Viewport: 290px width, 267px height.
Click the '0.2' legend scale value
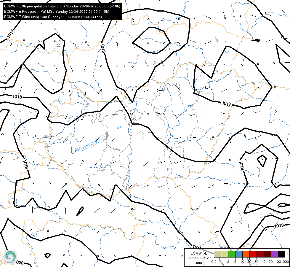click(214, 262)
